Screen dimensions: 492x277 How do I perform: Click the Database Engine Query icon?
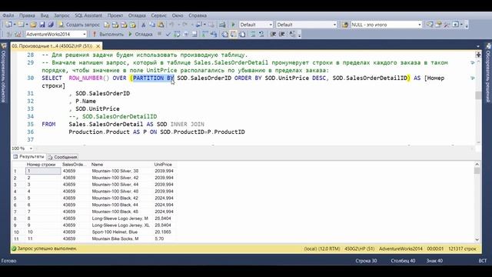point(107,25)
